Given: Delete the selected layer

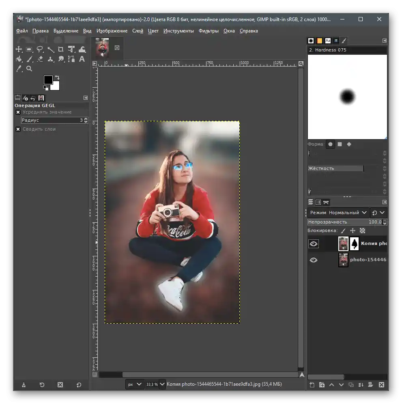Looking at the screenshot, I should [x=382, y=385].
